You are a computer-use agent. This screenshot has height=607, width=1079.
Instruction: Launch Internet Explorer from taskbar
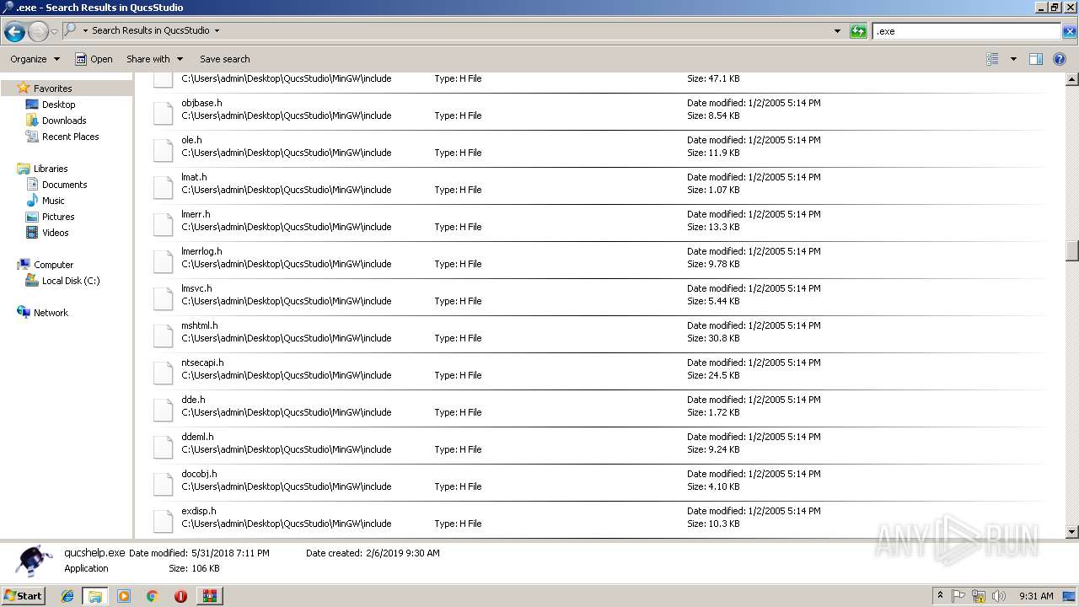pyautogui.click(x=67, y=596)
